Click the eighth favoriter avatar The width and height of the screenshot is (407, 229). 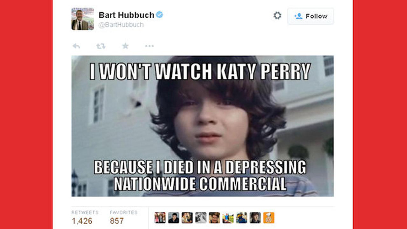[x=255, y=217]
